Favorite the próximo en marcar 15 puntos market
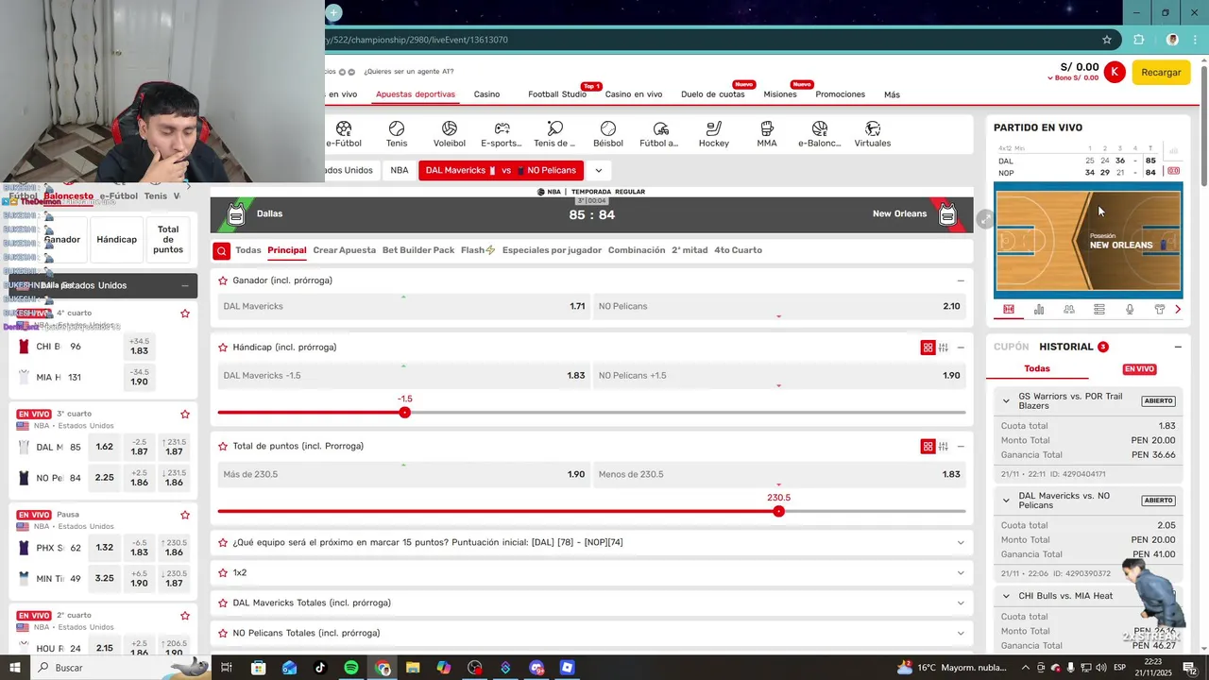This screenshot has width=1209, height=680. tap(223, 542)
